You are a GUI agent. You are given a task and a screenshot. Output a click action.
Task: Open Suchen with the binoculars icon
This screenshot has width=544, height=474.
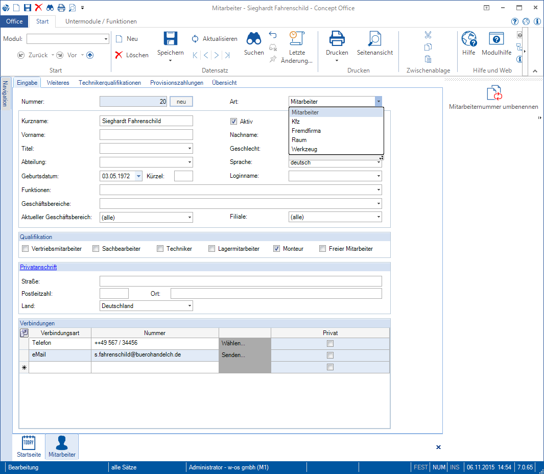pyautogui.click(x=254, y=39)
